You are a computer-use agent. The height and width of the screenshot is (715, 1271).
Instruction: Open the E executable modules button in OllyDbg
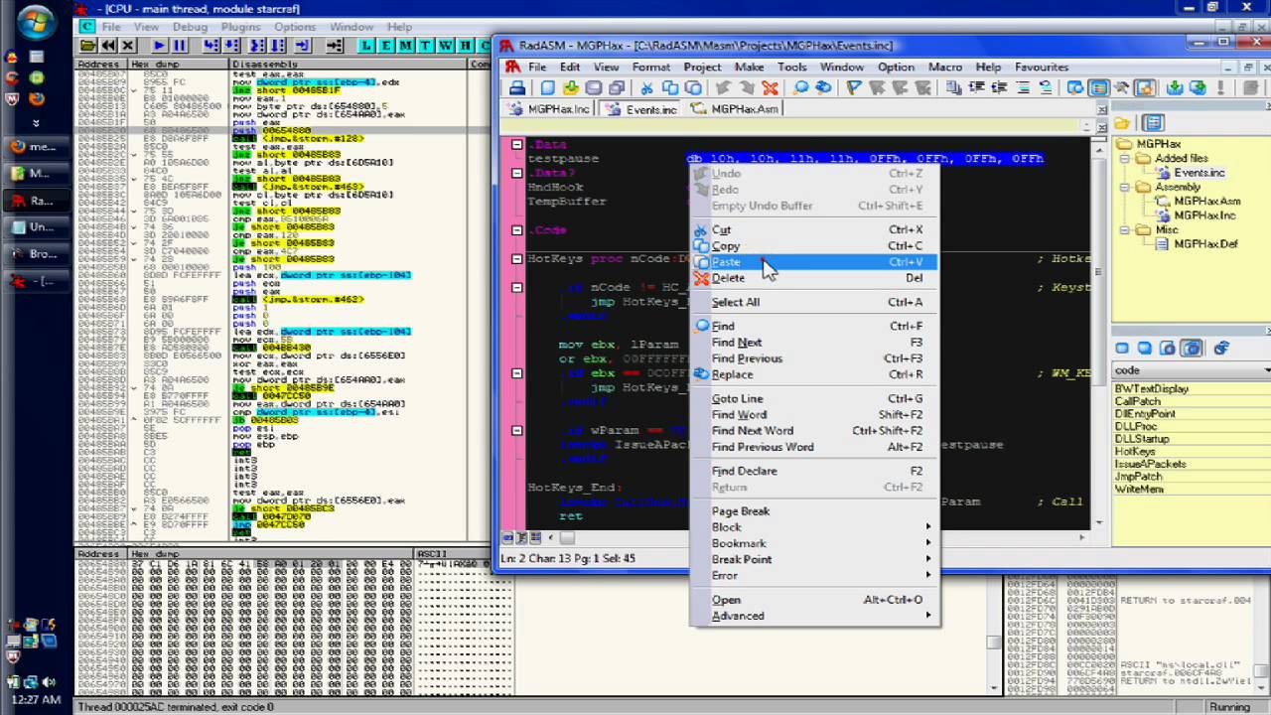coord(385,46)
